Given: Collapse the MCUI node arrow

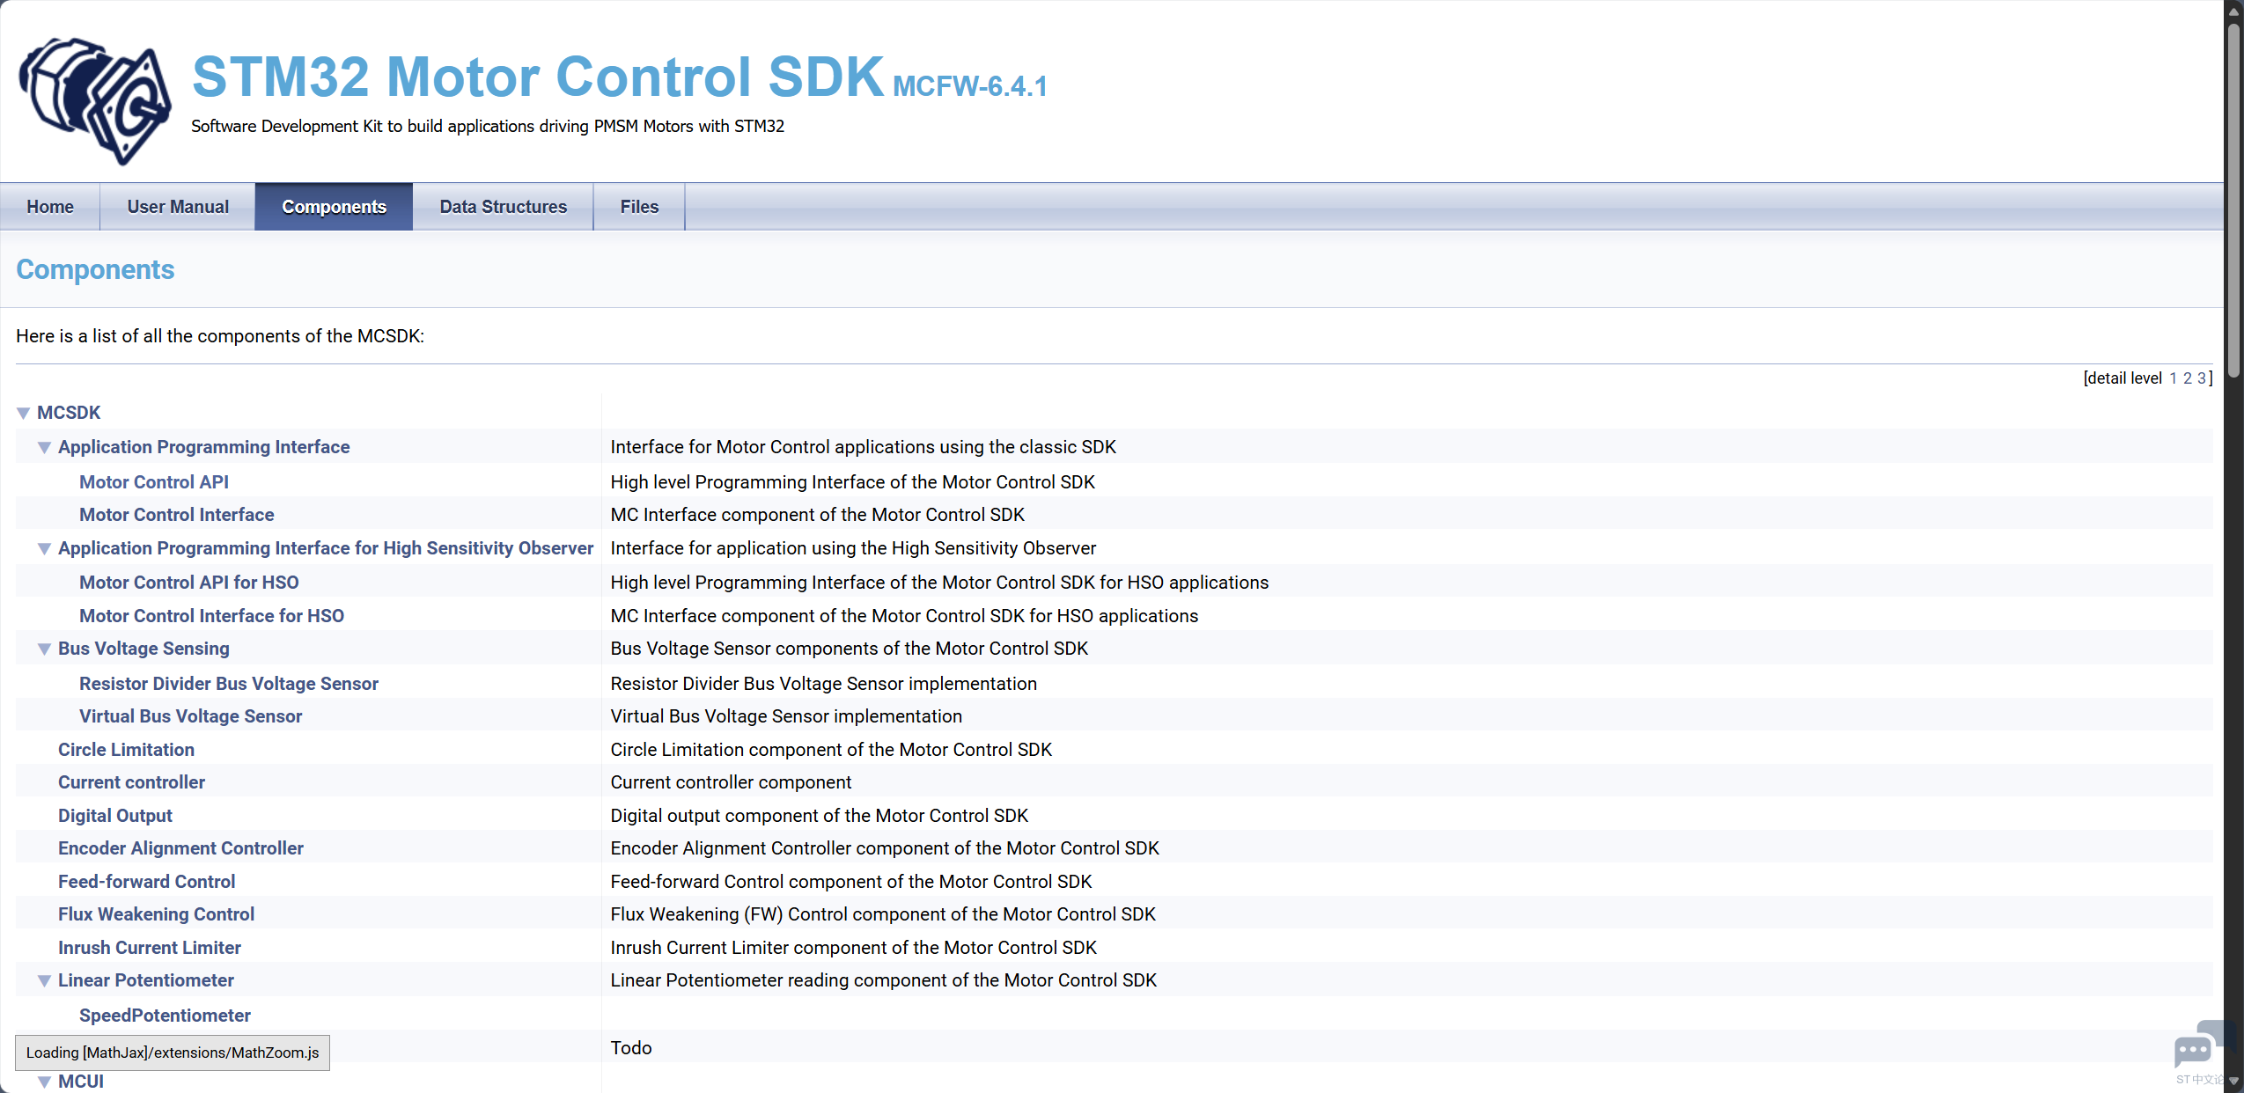Looking at the screenshot, I should 44,1082.
